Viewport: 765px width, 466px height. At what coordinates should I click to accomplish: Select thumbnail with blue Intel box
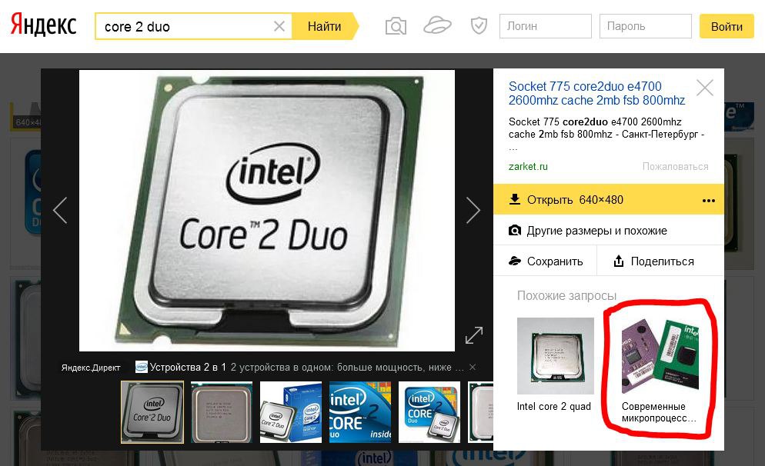tap(291, 412)
